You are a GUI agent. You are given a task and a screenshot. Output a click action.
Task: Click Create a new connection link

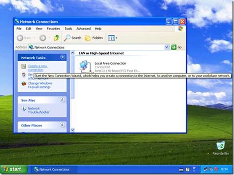pos(37,68)
